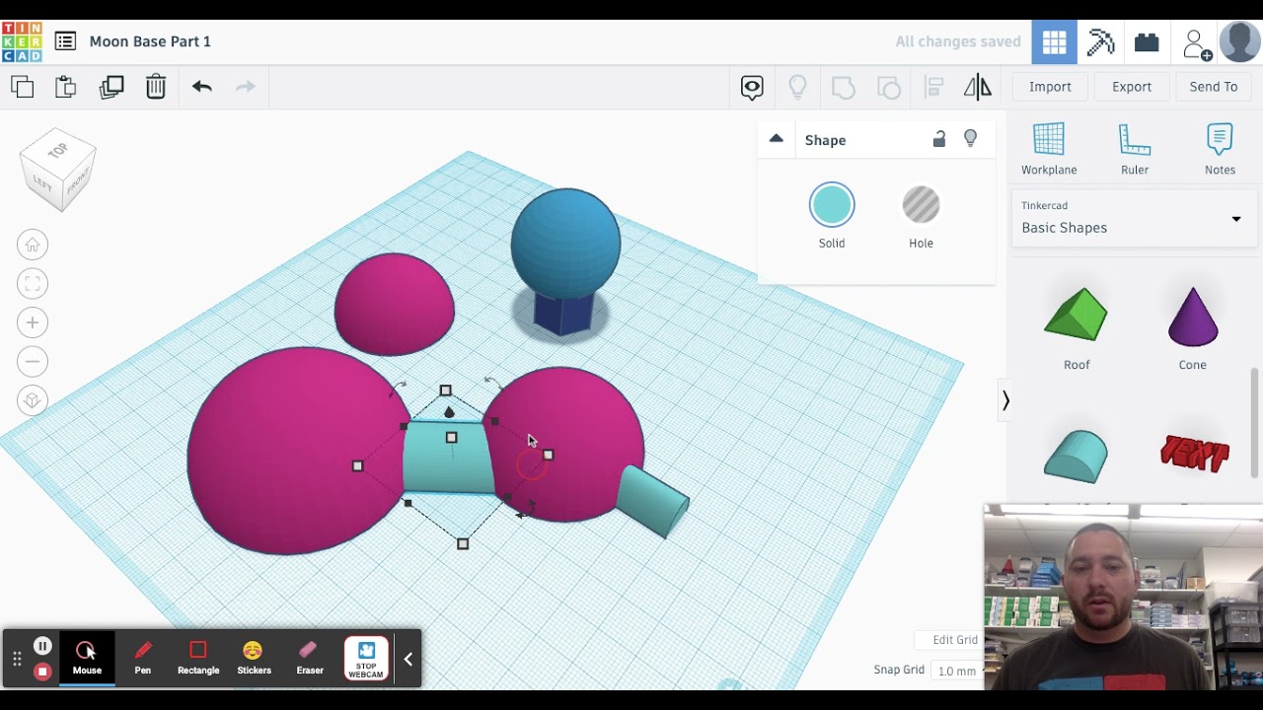Screen dimensions: 1263x710
Task: Click the Copy icon in toolbar
Action: coord(22,87)
